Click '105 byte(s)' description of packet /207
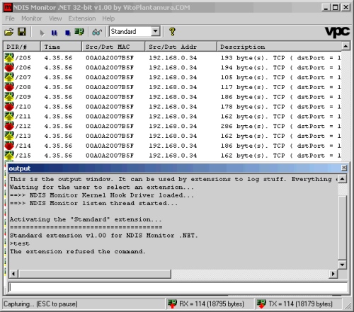The height and width of the screenshot is (312, 354). (x=244, y=77)
